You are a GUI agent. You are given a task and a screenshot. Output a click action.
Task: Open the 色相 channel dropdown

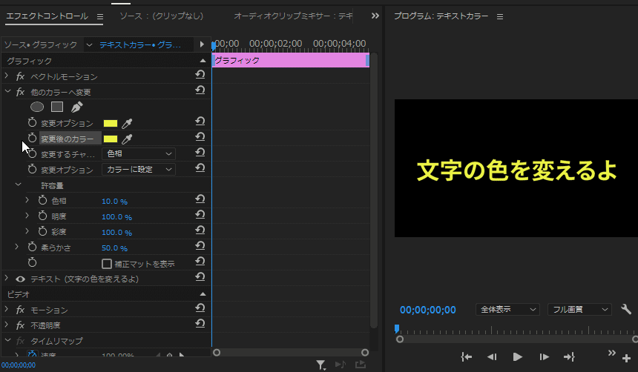click(139, 153)
